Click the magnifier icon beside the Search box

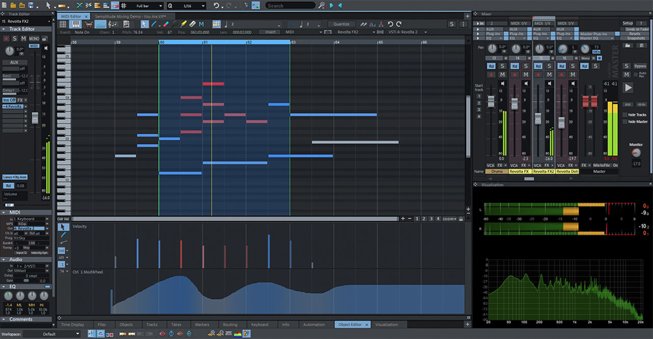321,6
